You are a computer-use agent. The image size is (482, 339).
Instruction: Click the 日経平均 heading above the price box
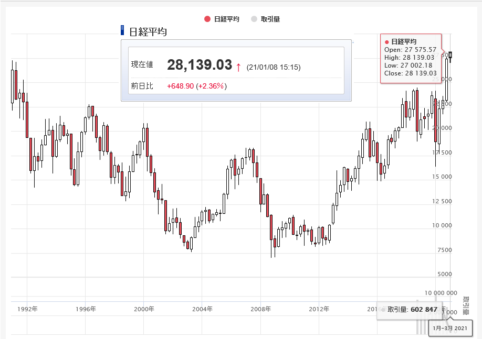click(x=148, y=32)
